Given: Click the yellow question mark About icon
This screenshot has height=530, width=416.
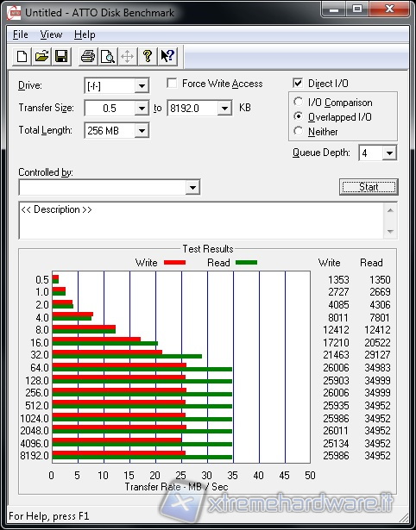Looking at the screenshot, I should tap(148, 56).
